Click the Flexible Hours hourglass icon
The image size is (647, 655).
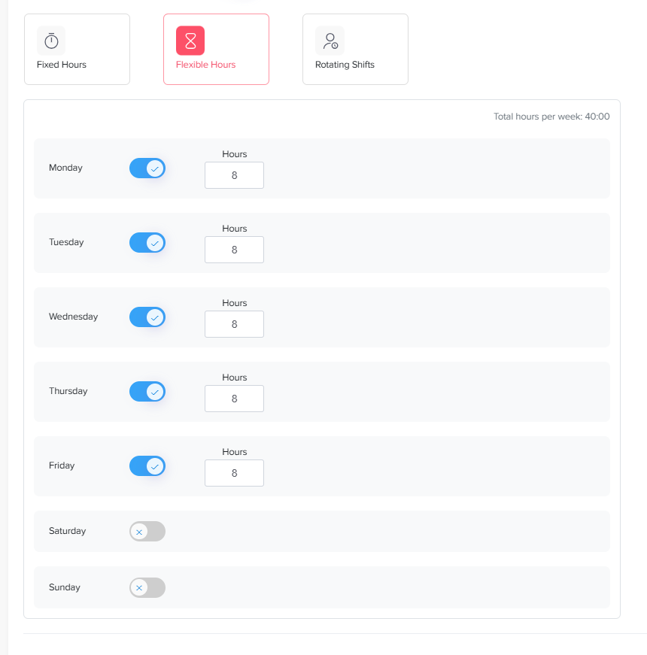(190, 41)
